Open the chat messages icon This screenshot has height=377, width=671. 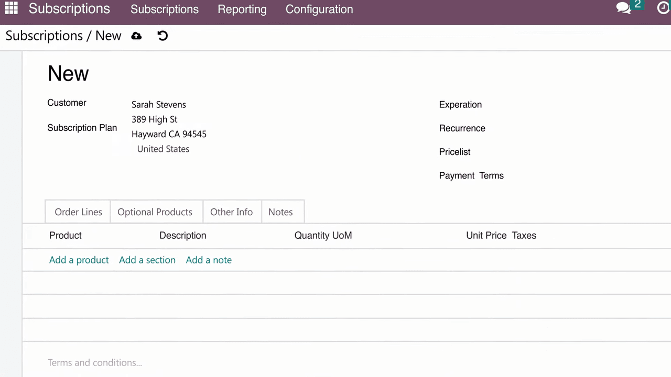point(623,8)
